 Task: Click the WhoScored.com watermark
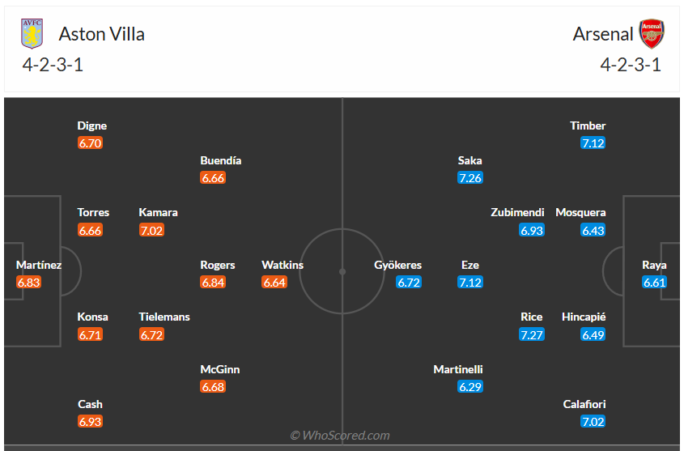coord(340,436)
